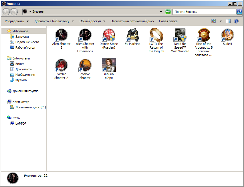Open the Упорядочить menu
Image resolution: width=244 pixels, height=187 pixels.
17,21
